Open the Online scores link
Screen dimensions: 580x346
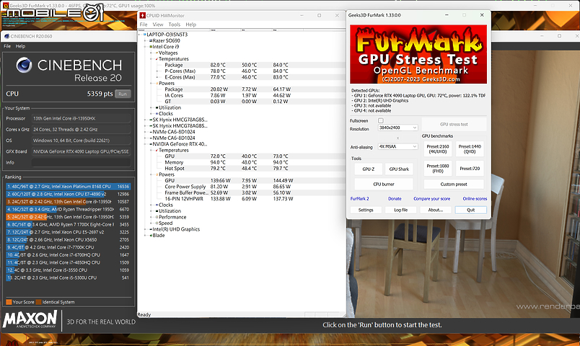click(475, 198)
